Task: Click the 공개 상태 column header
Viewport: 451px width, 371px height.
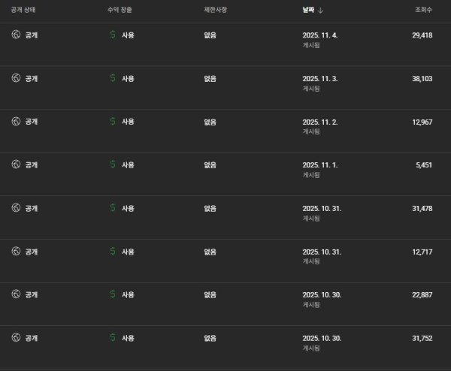Action: pos(23,11)
